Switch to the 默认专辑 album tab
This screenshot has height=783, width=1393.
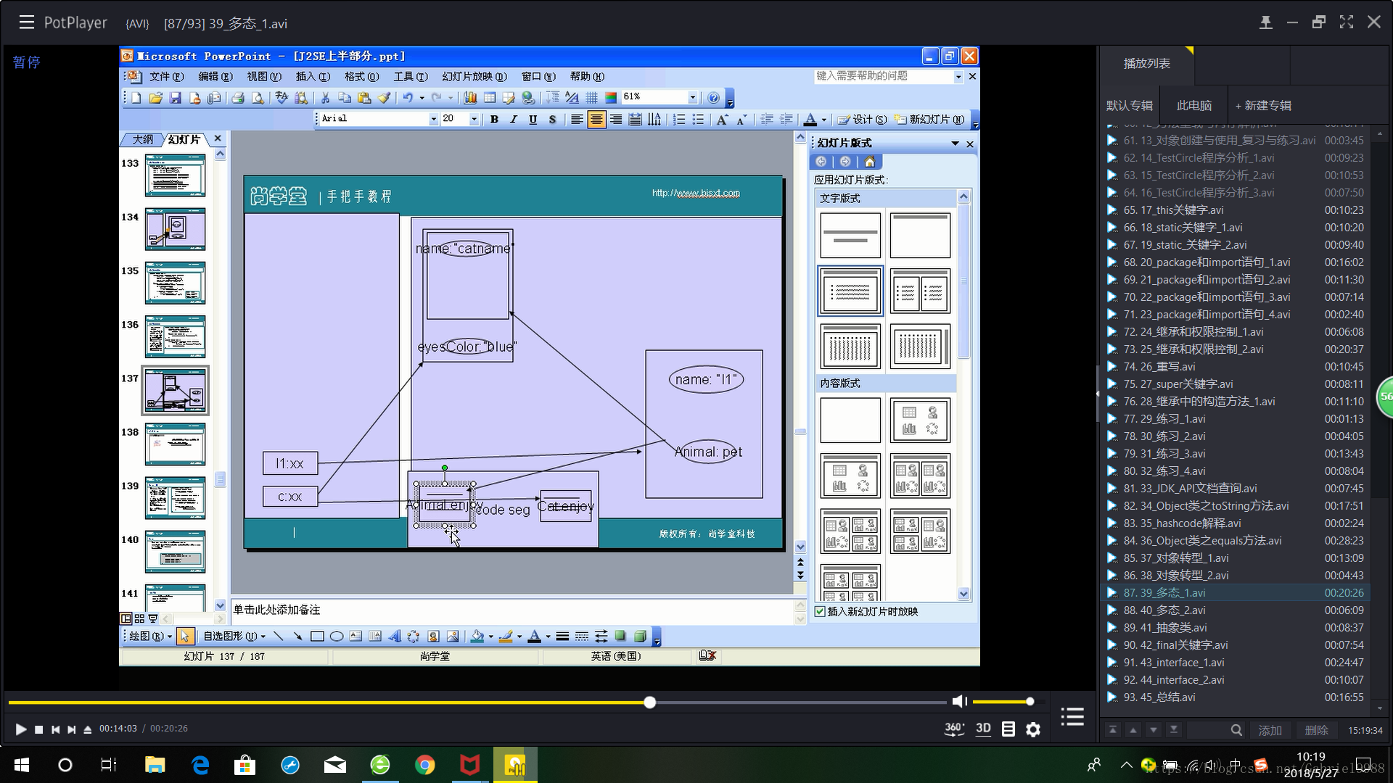pyautogui.click(x=1129, y=106)
